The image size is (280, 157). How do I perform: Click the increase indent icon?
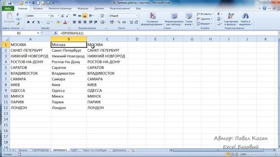pyautogui.click(x=95, y=22)
